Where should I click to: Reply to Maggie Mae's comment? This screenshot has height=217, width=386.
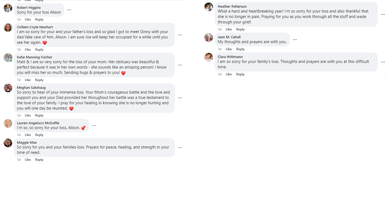[39, 160]
